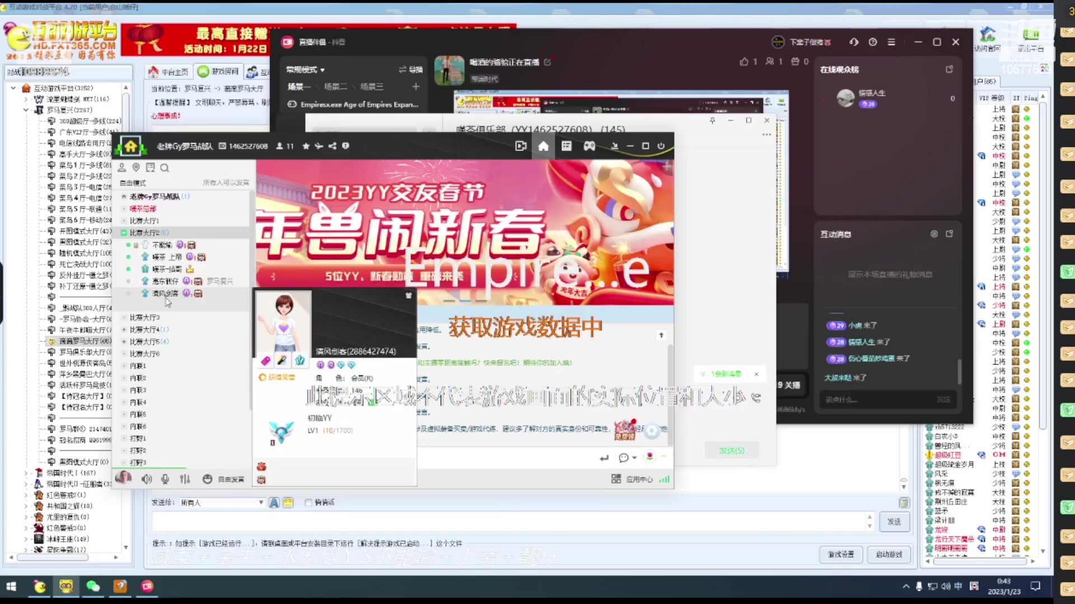This screenshot has width=1075, height=604.
Task: Select the 内联1 channel
Action: coord(138,366)
